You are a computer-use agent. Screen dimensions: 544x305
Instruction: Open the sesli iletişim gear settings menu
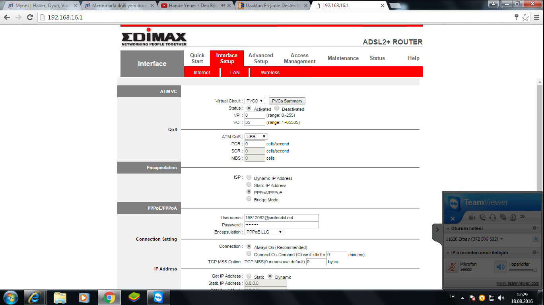tap(535, 252)
